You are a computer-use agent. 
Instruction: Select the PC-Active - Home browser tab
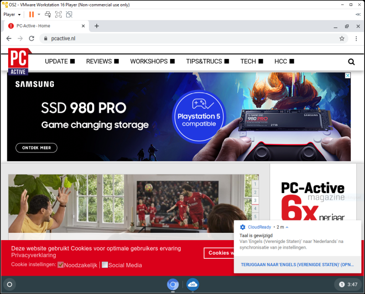click(x=46, y=26)
